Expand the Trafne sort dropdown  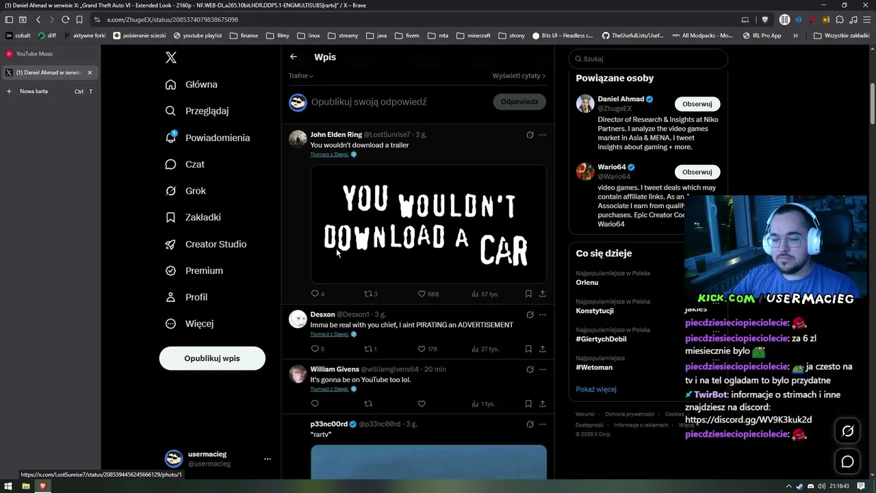[x=301, y=75]
